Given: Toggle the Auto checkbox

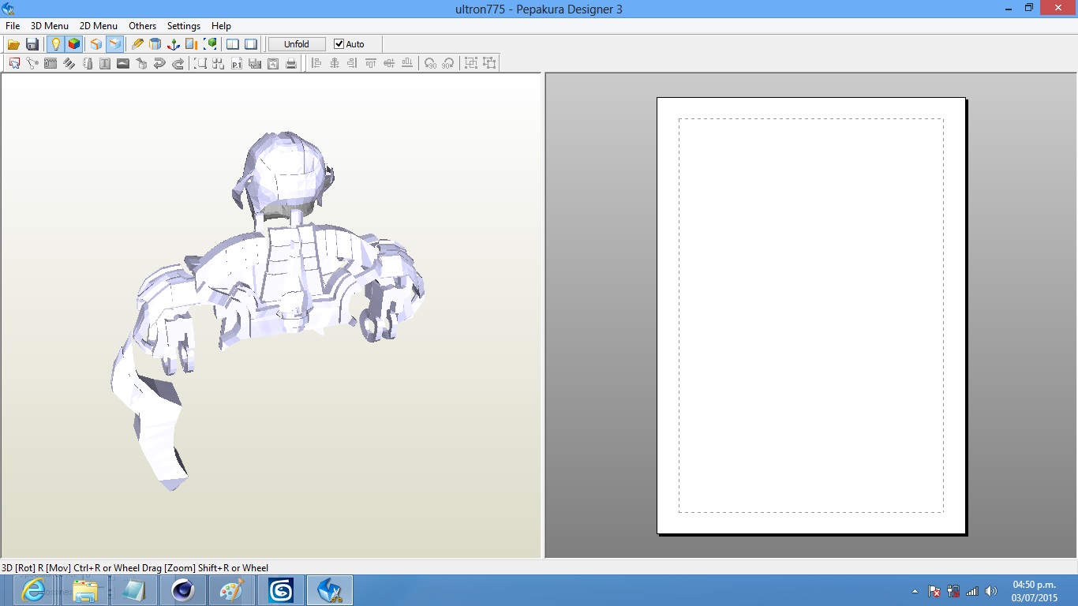Looking at the screenshot, I should click(x=339, y=44).
